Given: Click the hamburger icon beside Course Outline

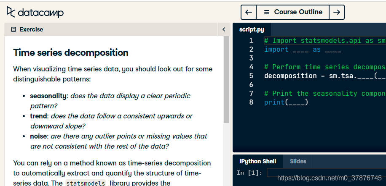Looking at the screenshot, I should 266,12.
